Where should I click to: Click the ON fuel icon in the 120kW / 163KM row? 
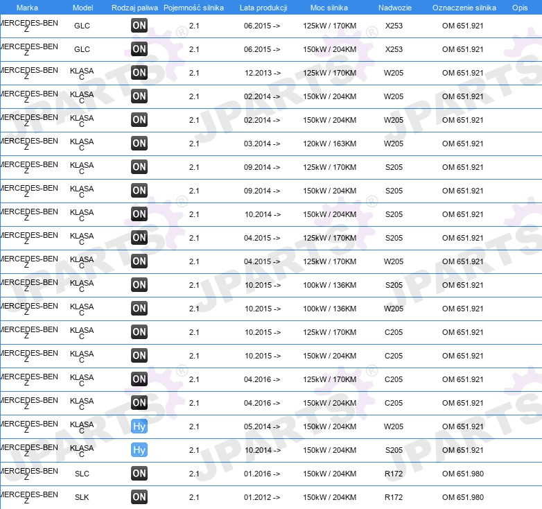pyautogui.click(x=139, y=143)
